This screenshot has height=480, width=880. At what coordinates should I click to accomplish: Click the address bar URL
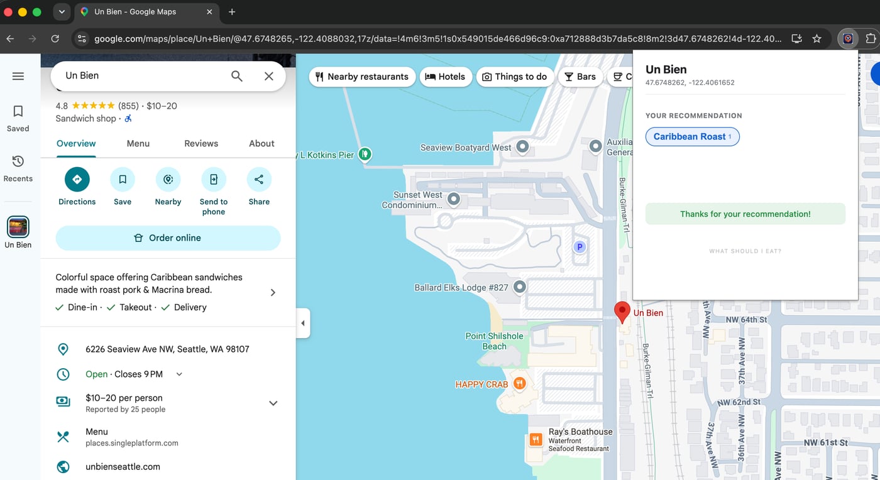coord(437,38)
